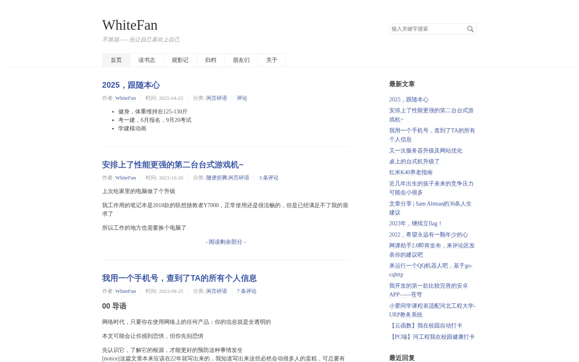Click 阅读剩余部分 to read more
The image size is (579, 362).
[x=226, y=242]
